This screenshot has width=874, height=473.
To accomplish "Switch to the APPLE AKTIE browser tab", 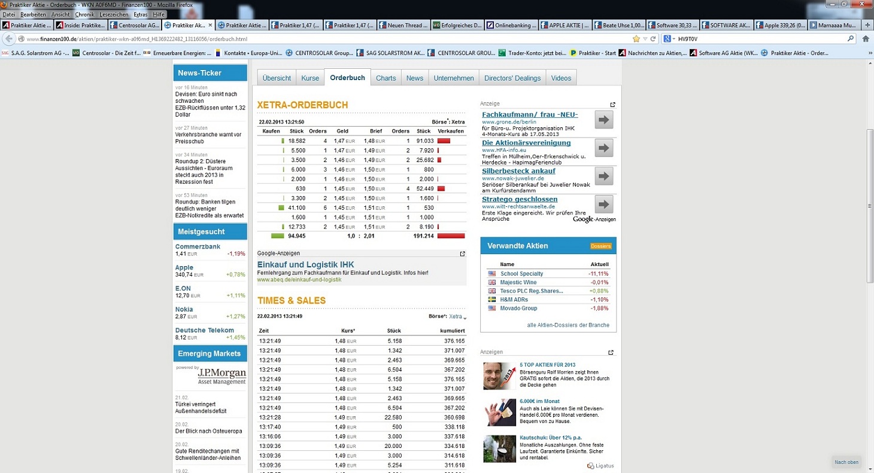I will pos(566,25).
